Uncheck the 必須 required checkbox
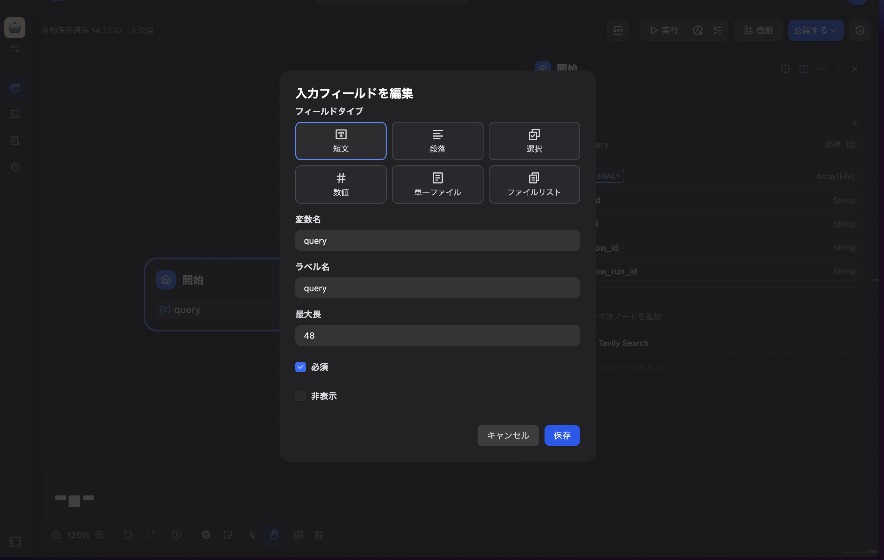The image size is (884, 560). (300, 367)
